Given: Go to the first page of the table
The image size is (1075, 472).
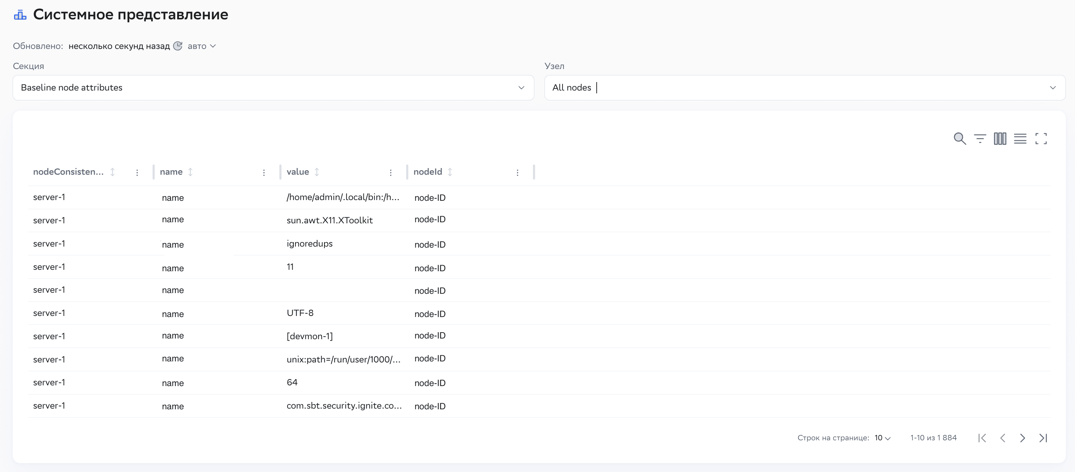Looking at the screenshot, I should click(982, 438).
